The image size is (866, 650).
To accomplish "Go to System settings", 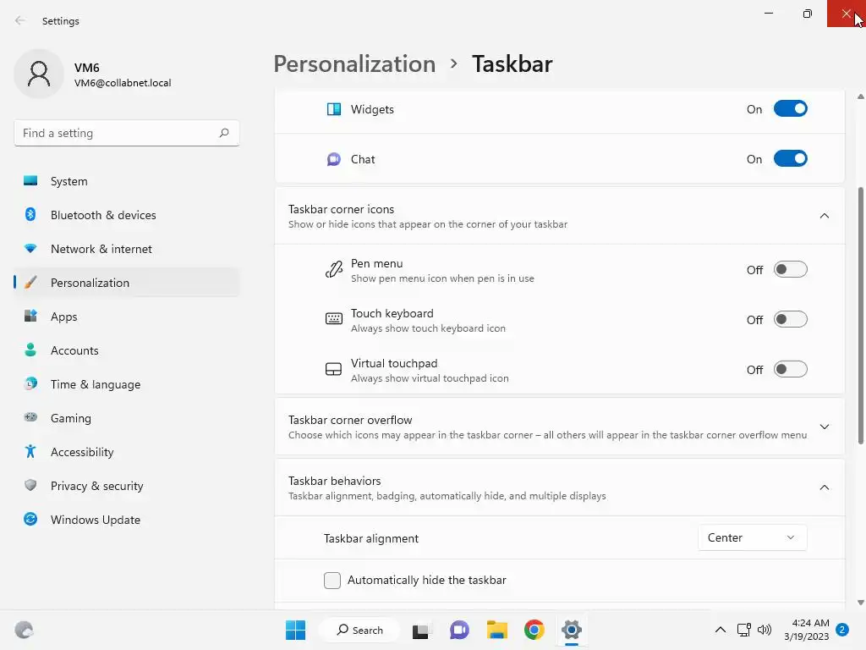I will tap(127, 181).
